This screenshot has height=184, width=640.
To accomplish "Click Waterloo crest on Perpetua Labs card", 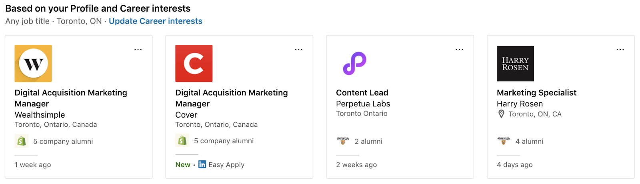I will point(343,141).
